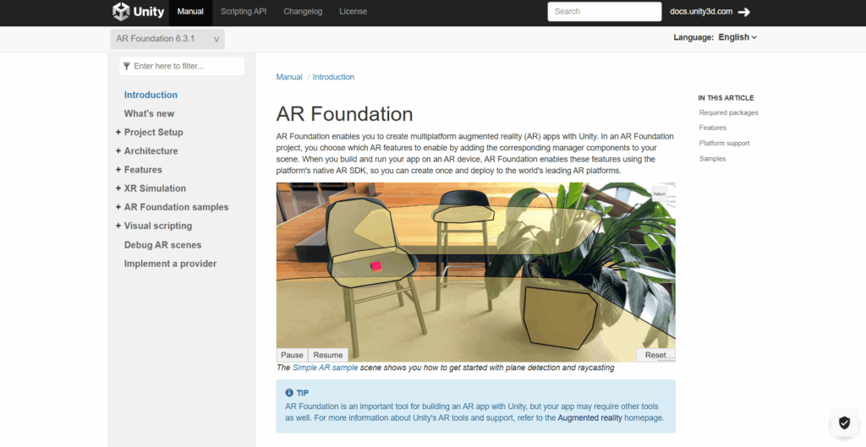Viewport: 866px width, 447px height.
Task: Jump to Samples section
Action: pos(712,159)
